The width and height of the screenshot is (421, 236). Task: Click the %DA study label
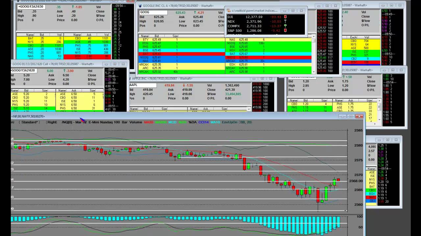pos(192,122)
